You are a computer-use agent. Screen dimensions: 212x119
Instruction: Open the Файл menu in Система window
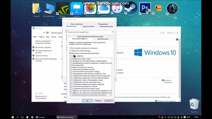35,37
